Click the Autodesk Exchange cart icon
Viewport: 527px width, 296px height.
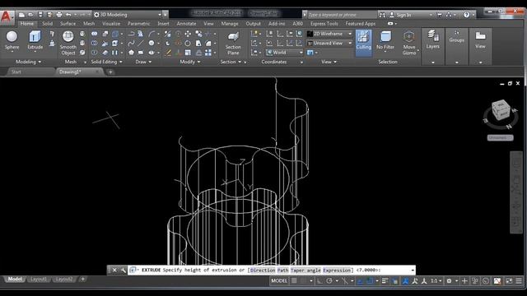point(440,15)
